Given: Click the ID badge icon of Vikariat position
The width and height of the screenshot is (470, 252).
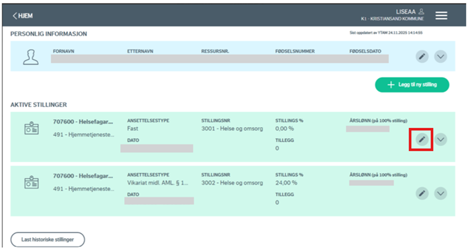Looking at the screenshot, I should pyautogui.click(x=31, y=183).
